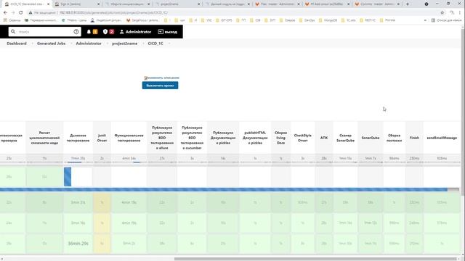The image size is (465, 261).
Task: Open the DevOps bookmark folder
Action: (307, 20)
